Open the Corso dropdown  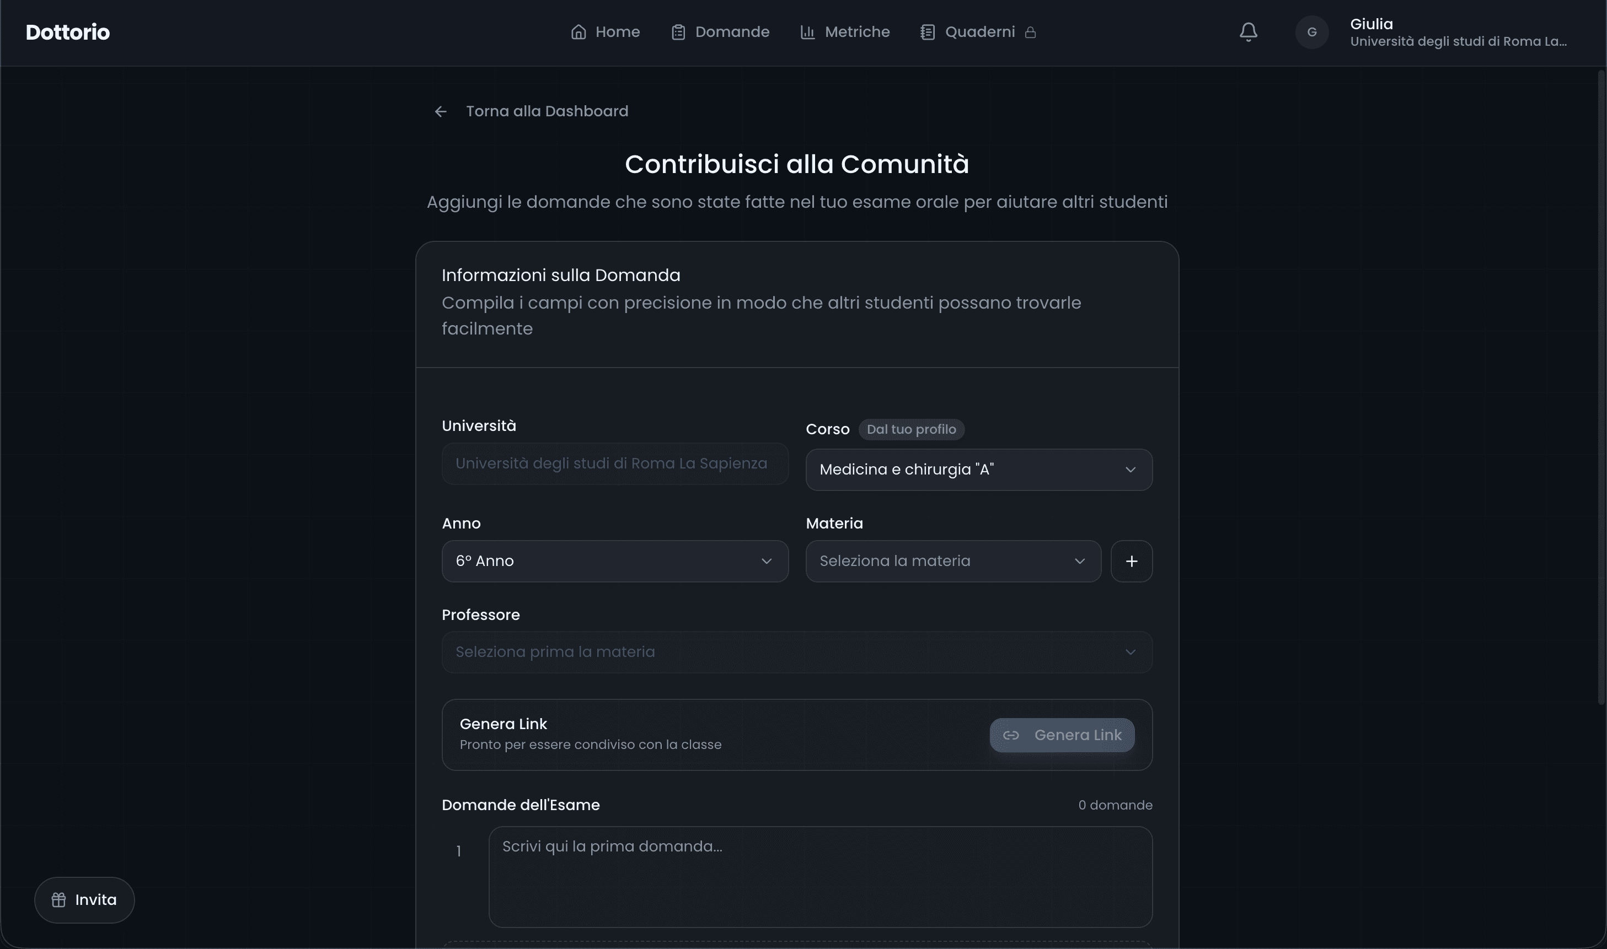(979, 470)
